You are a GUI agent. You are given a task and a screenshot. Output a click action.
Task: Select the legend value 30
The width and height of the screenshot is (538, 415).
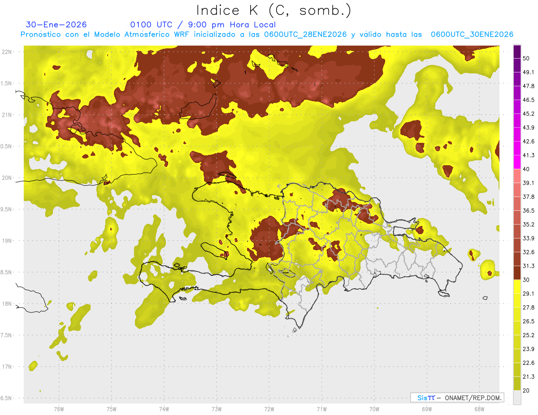(526, 280)
